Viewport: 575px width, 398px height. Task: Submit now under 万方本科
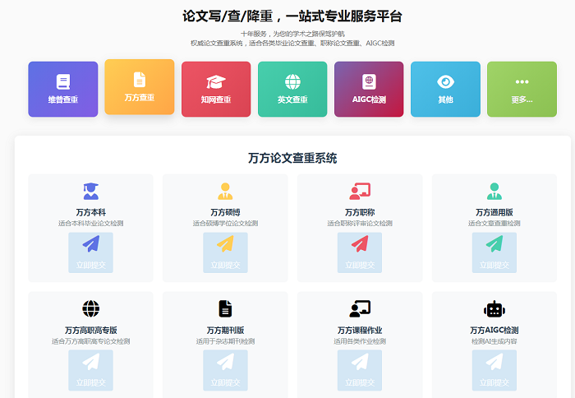click(x=91, y=252)
